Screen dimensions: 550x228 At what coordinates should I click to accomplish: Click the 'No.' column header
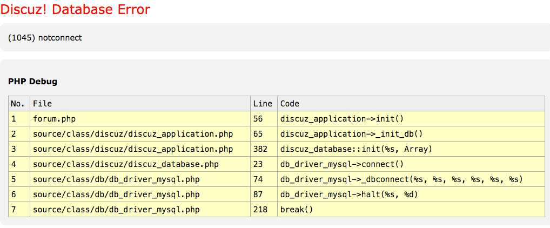click(x=19, y=104)
